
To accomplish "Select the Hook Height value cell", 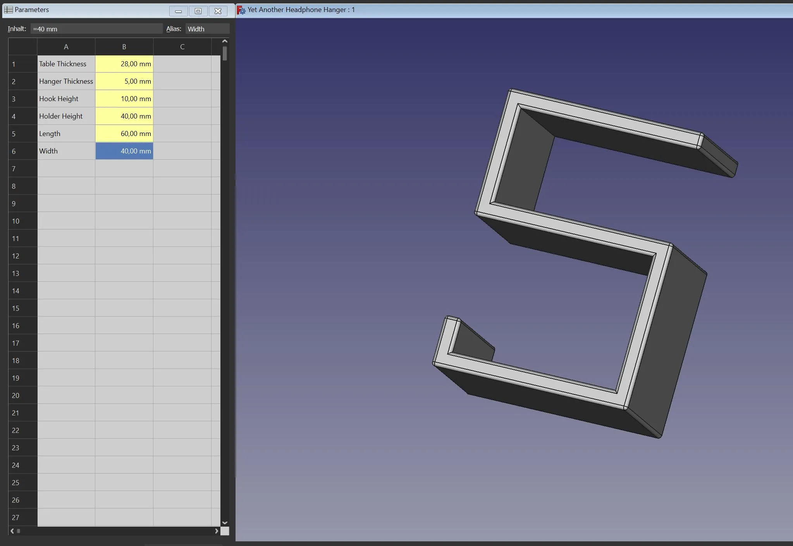I will (x=124, y=98).
